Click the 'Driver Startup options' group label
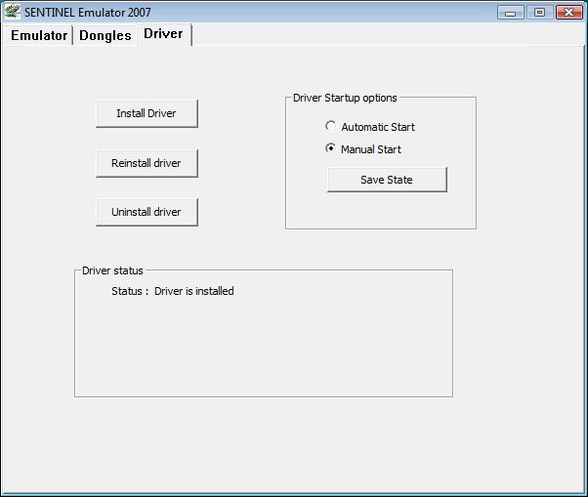This screenshot has width=588, height=497. click(x=345, y=98)
